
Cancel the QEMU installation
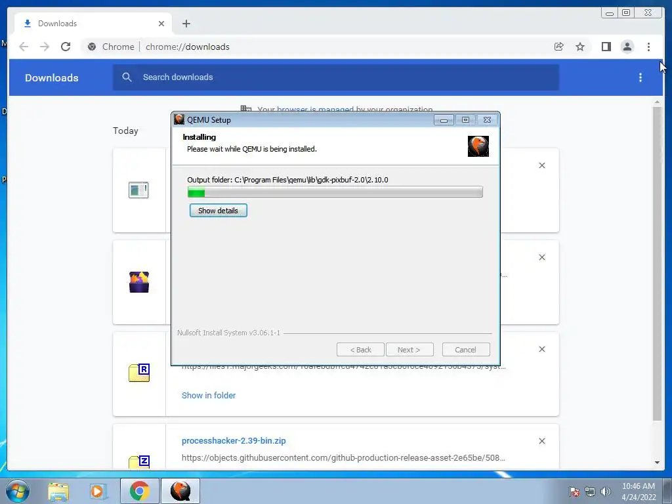(465, 350)
